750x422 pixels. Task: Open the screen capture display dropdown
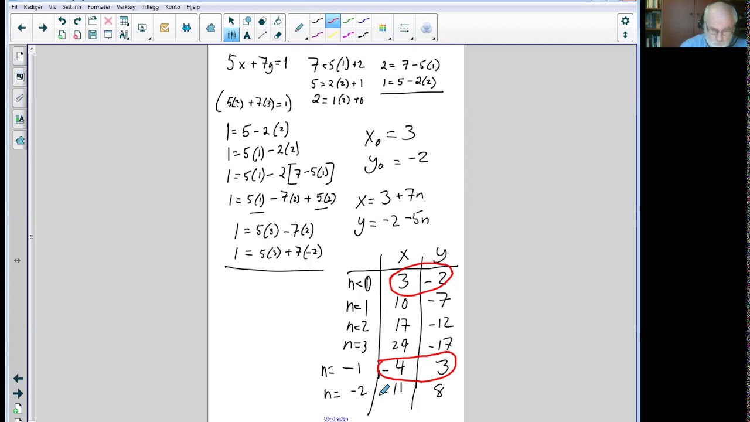pos(142,28)
